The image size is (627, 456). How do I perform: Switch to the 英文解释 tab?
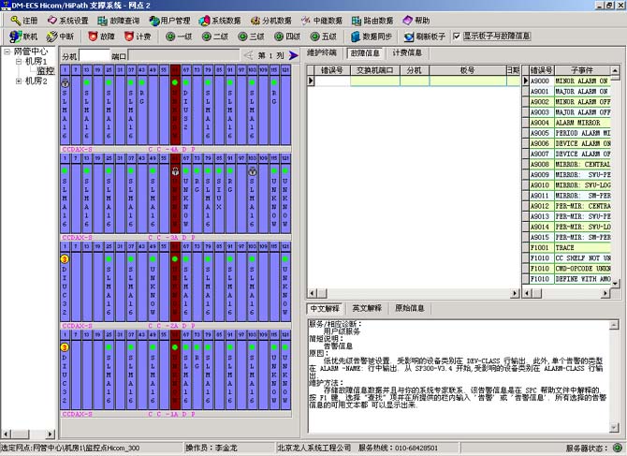pyautogui.click(x=368, y=308)
